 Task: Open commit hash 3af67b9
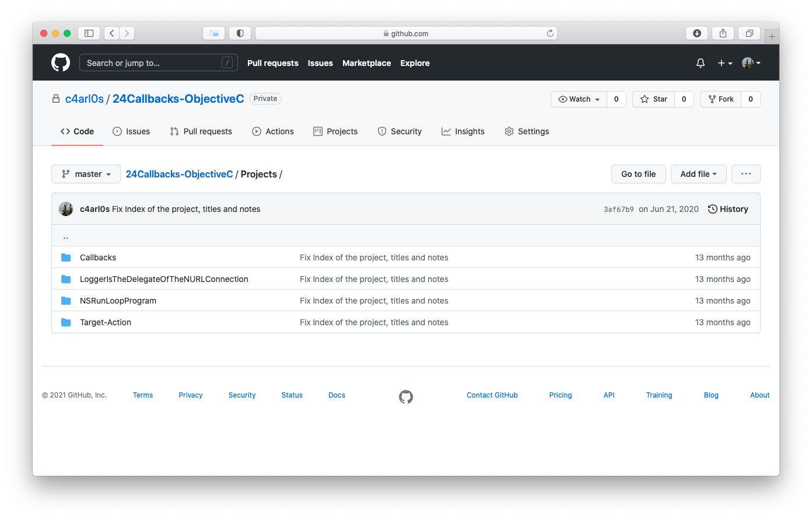pos(618,209)
